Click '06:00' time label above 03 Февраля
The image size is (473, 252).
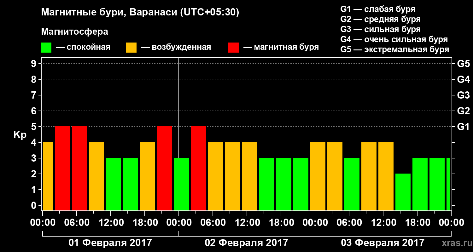click(x=349, y=222)
